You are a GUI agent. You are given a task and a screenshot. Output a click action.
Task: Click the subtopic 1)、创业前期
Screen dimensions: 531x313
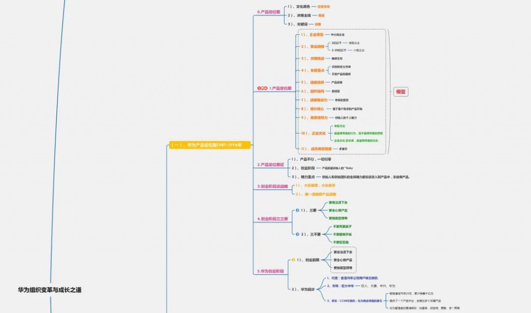[x=308, y=260]
